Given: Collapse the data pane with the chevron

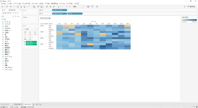Looking at the screenshot, I should click(20, 10).
